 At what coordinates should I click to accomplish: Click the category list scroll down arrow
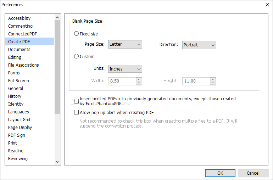tap(57, 162)
